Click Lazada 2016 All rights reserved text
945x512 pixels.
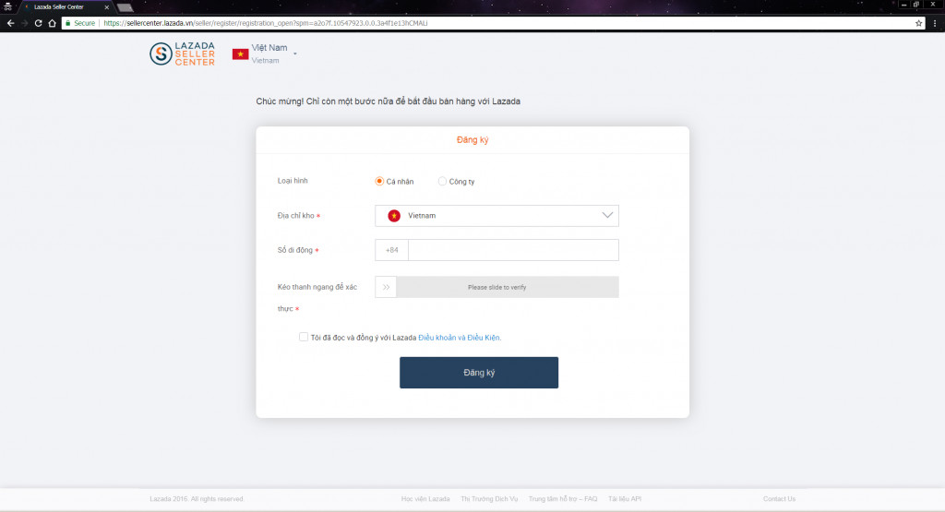tap(197, 499)
